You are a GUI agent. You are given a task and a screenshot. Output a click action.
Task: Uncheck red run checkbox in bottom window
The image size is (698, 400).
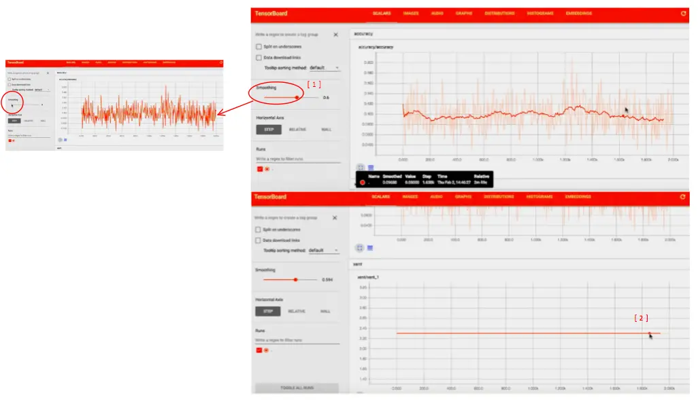[x=259, y=350]
